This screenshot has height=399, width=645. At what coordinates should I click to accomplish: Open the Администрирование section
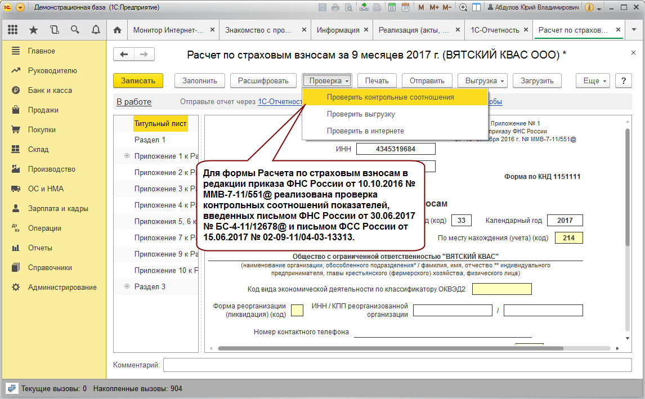[62, 287]
